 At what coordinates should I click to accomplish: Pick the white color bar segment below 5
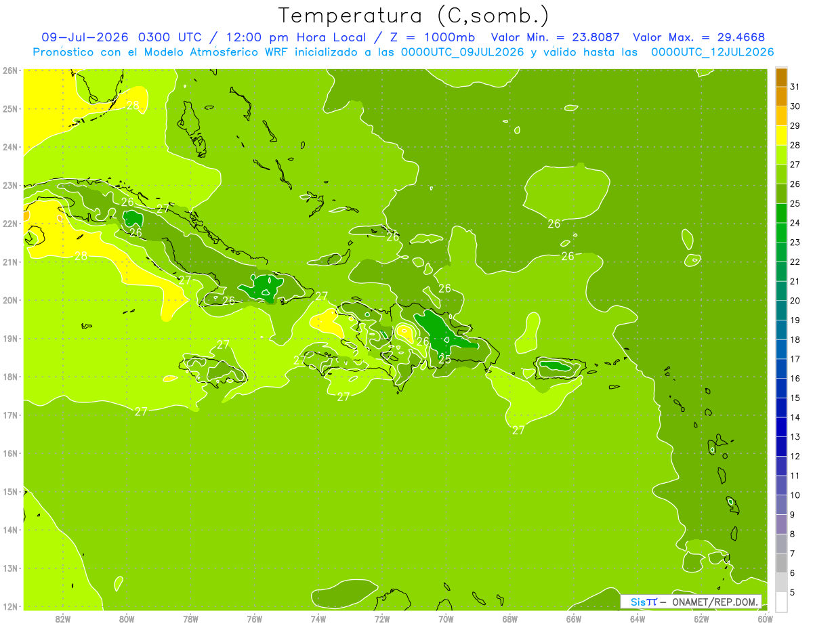pos(781,602)
